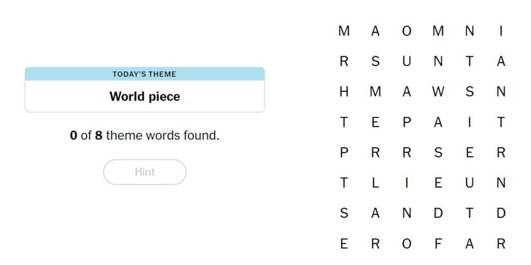Screen dimensions: 531x265
Task: Pick the letter O in the bottom row
Action: click(x=407, y=244)
